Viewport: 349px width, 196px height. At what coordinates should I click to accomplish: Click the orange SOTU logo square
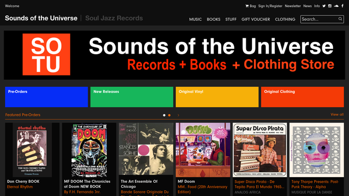click(x=46, y=55)
